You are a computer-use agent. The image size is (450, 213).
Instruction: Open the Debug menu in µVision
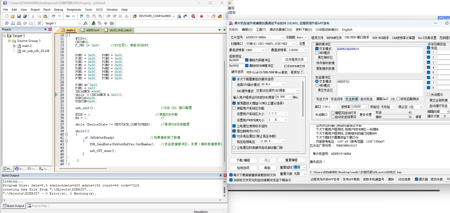tap(58, 10)
